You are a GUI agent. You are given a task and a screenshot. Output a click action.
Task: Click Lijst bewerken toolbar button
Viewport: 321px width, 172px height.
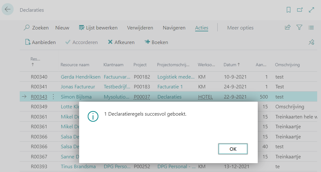[x=98, y=28]
